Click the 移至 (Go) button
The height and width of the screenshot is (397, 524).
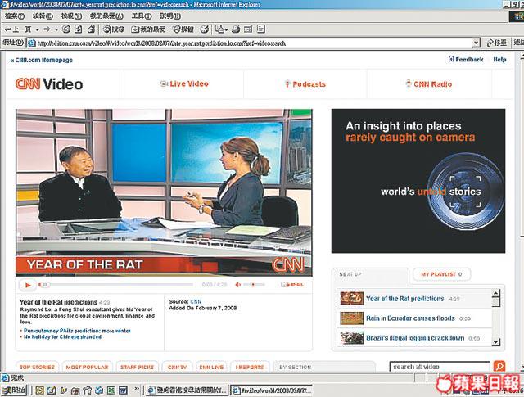point(497,43)
